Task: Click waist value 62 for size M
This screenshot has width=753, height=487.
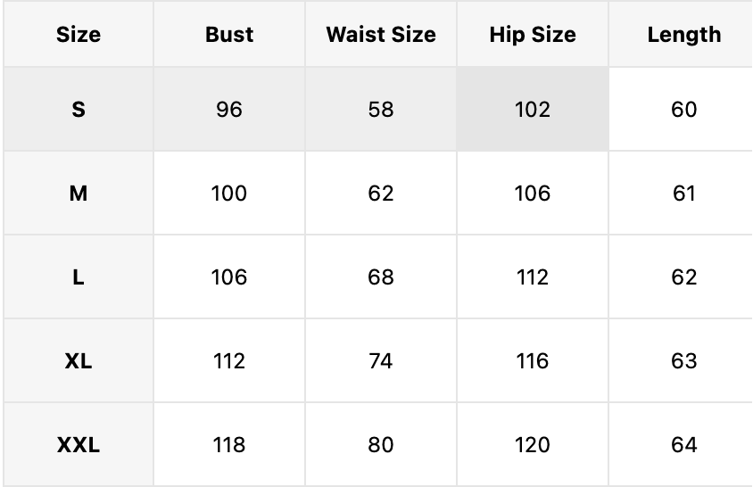Action: (x=381, y=193)
